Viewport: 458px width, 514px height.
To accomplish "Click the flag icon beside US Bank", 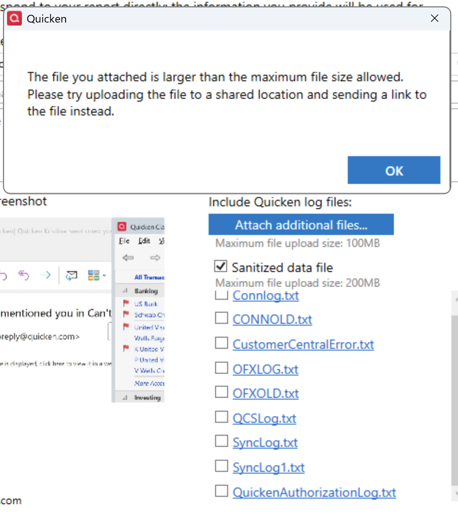I will (126, 303).
